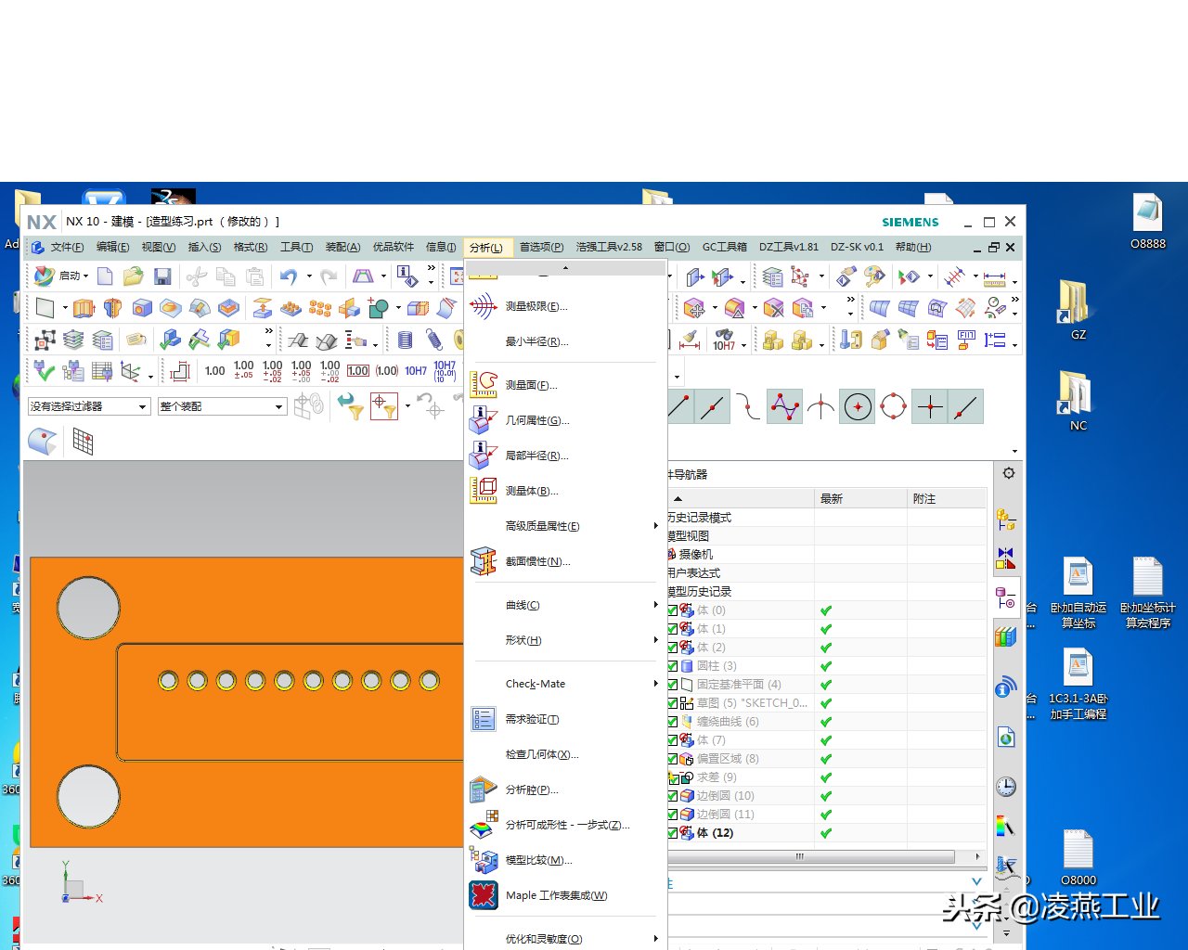This screenshot has height=950, width=1188.
Task: Pick the Unite boolean icon
Action: click(x=378, y=308)
